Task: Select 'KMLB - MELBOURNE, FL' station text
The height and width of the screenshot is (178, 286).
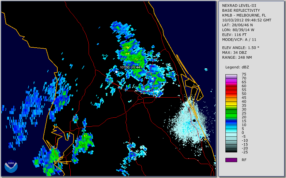Action: 244,15
